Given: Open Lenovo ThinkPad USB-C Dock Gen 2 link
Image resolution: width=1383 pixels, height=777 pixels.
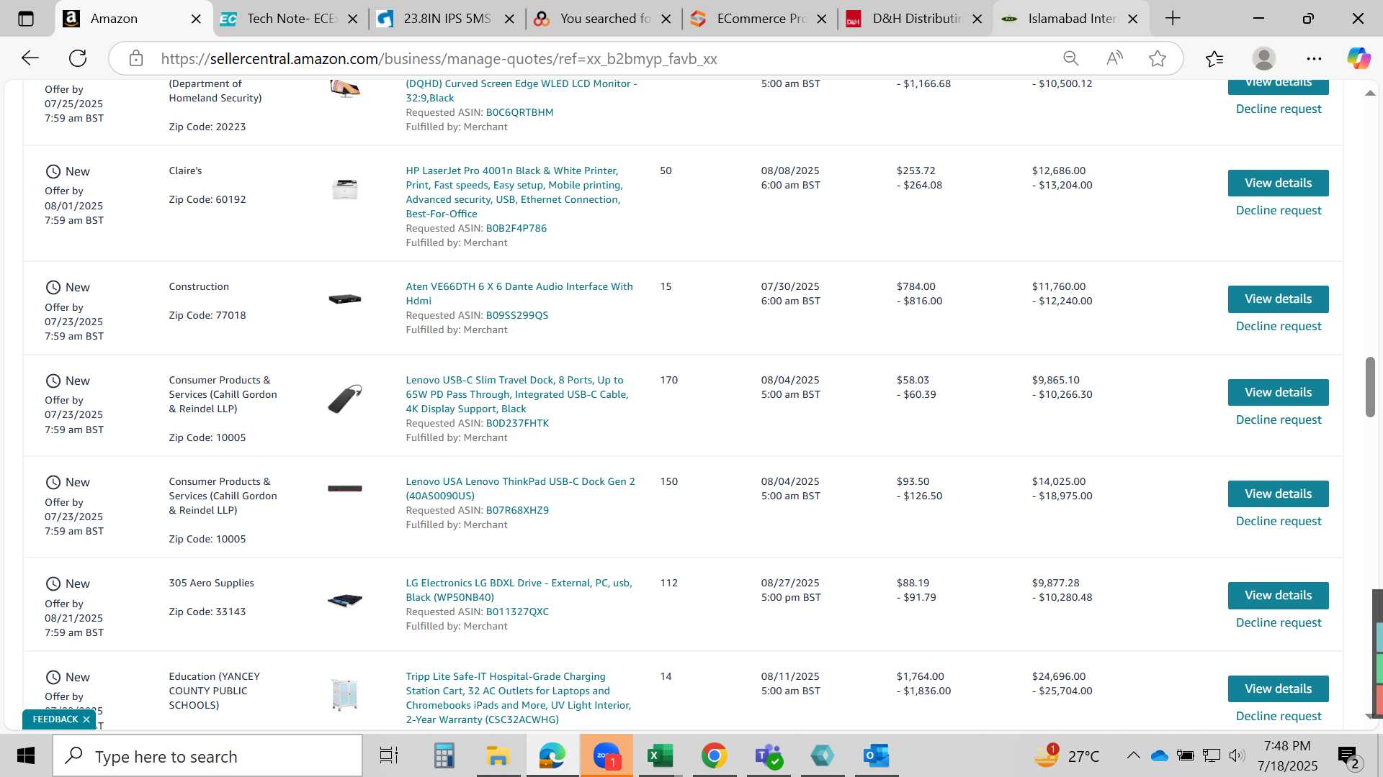Looking at the screenshot, I should pos(520,489).
